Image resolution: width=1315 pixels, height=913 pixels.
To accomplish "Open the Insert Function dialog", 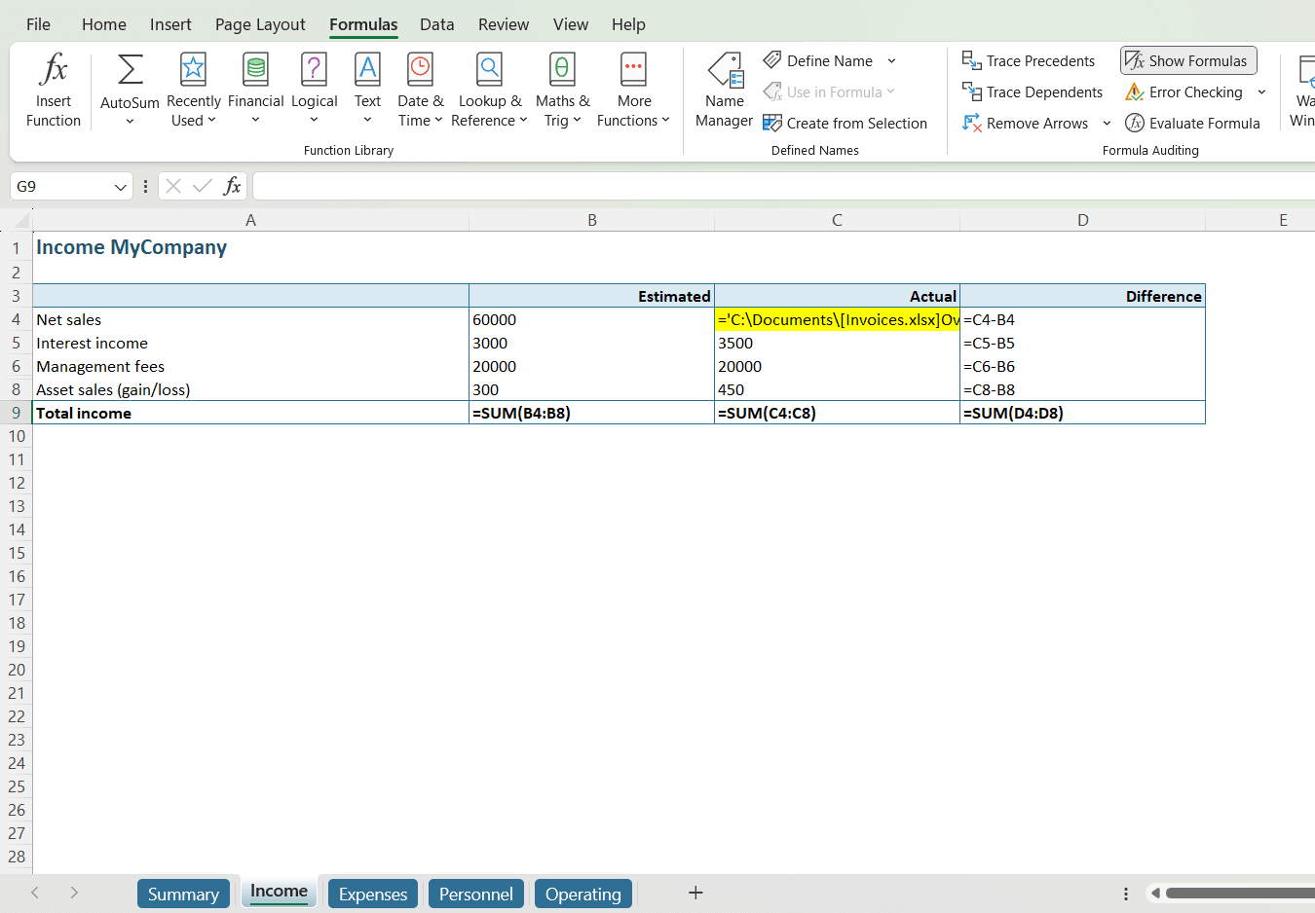I will (x=54, y=88).
